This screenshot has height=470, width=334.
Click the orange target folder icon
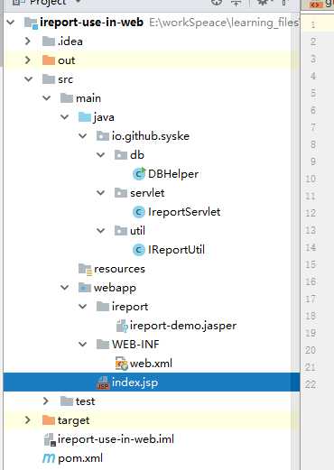49,420
